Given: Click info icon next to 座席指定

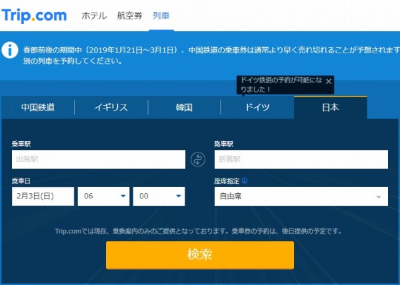Looking at the screenshot, I should (245, 181).
